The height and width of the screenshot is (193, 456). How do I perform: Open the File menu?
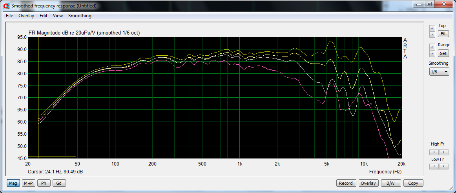(x=9, y=16)
